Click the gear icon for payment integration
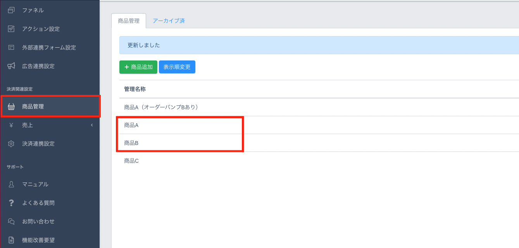This screenshot has width=519, height=248. (x=11, y=144)
